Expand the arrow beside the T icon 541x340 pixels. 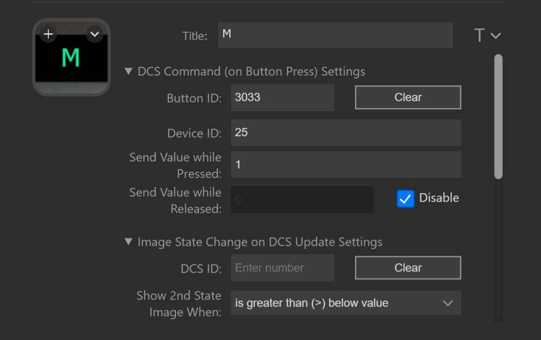(496, 36)
